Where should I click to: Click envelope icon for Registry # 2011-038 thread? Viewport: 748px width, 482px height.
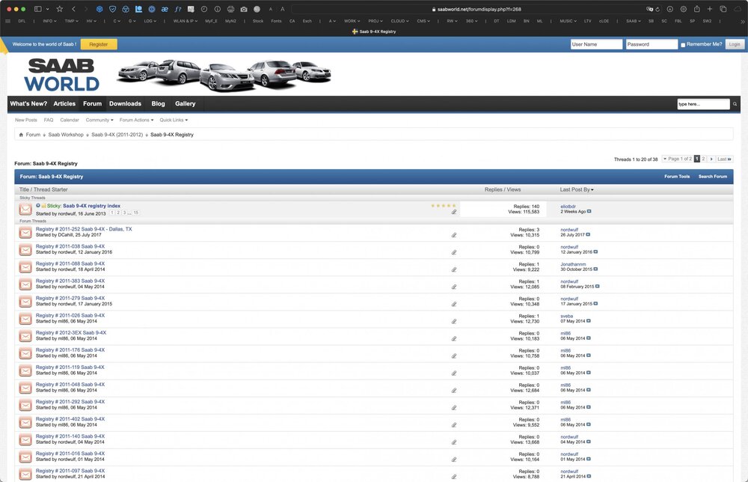pyautogui.click(x=25, y=249)
